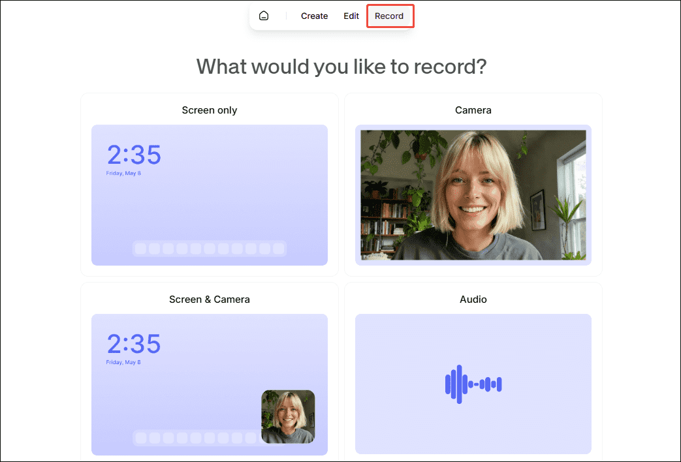Open the Record tab
This screenshot has height=462, width=681.
(390, 16)
